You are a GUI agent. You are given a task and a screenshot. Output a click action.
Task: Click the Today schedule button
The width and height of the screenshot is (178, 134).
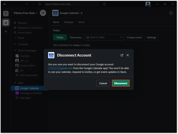click(60, 37)
